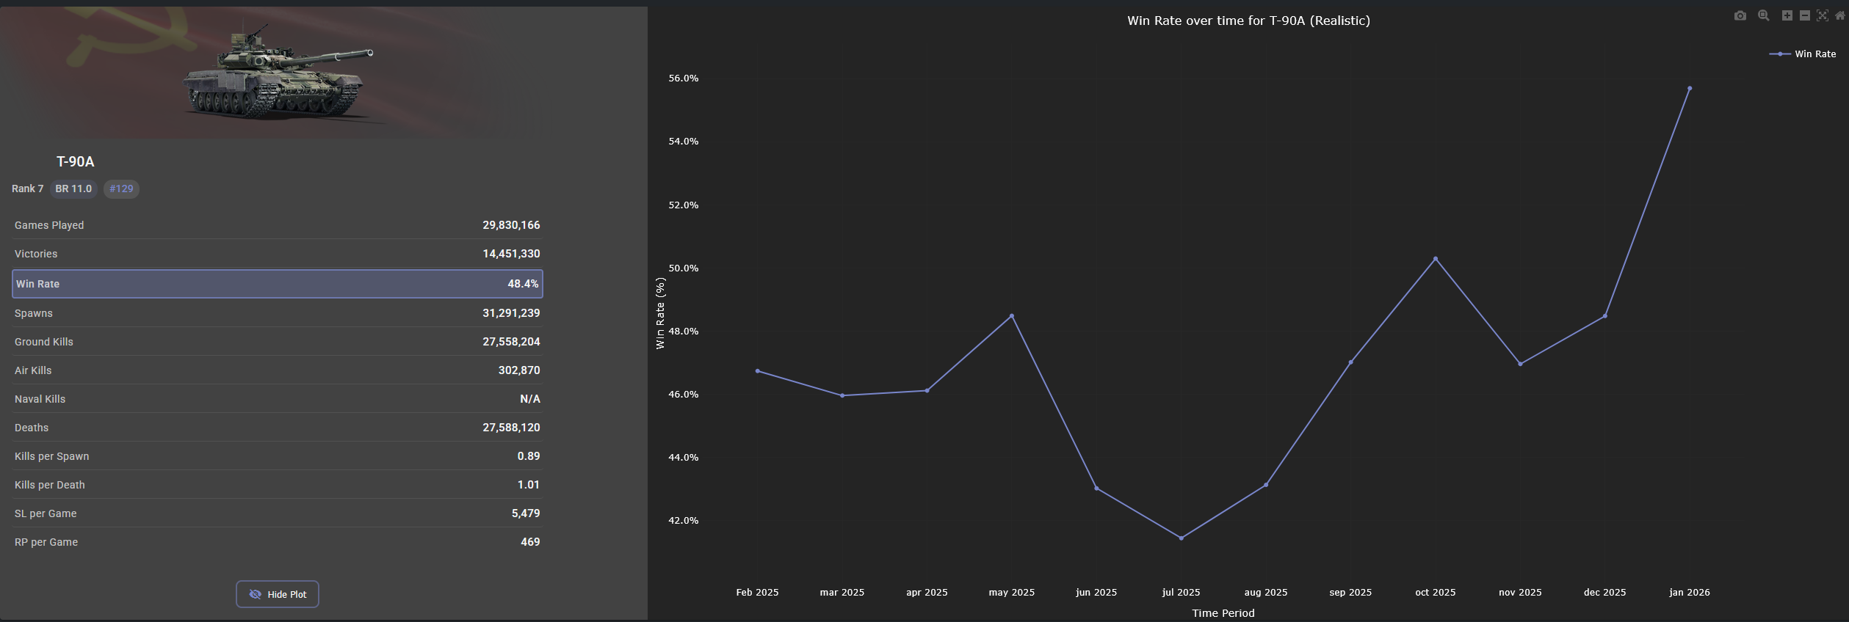Download plot as PNG with camera icon

point(1740,16)
